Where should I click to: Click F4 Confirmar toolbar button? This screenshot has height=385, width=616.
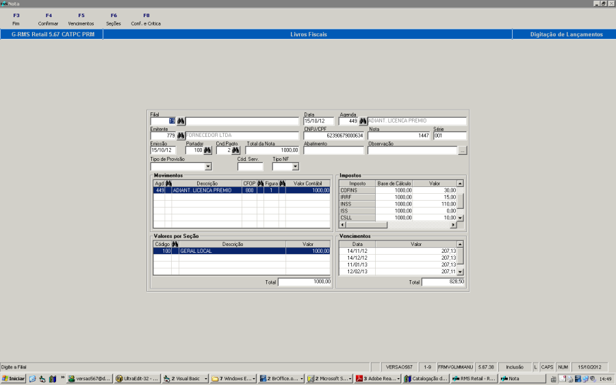[49, 19]
